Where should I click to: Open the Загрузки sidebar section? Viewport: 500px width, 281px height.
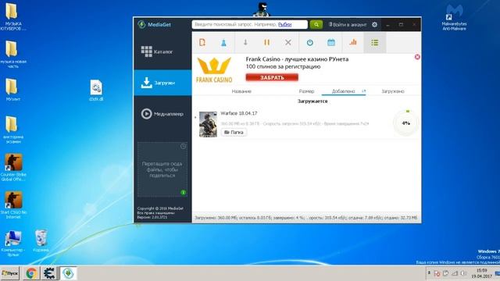tap(162, 83)
